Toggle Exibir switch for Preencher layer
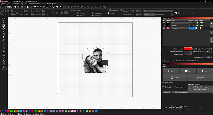The width and height of the screenshot is (213, 115). click(x=201, y=28)
